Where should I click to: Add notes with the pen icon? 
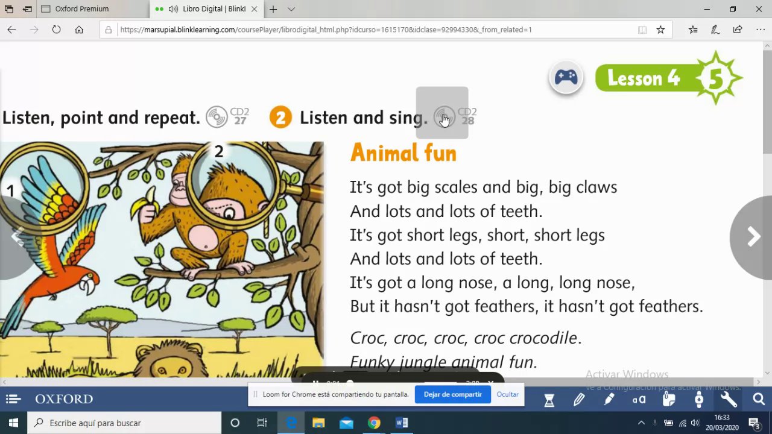715,30
